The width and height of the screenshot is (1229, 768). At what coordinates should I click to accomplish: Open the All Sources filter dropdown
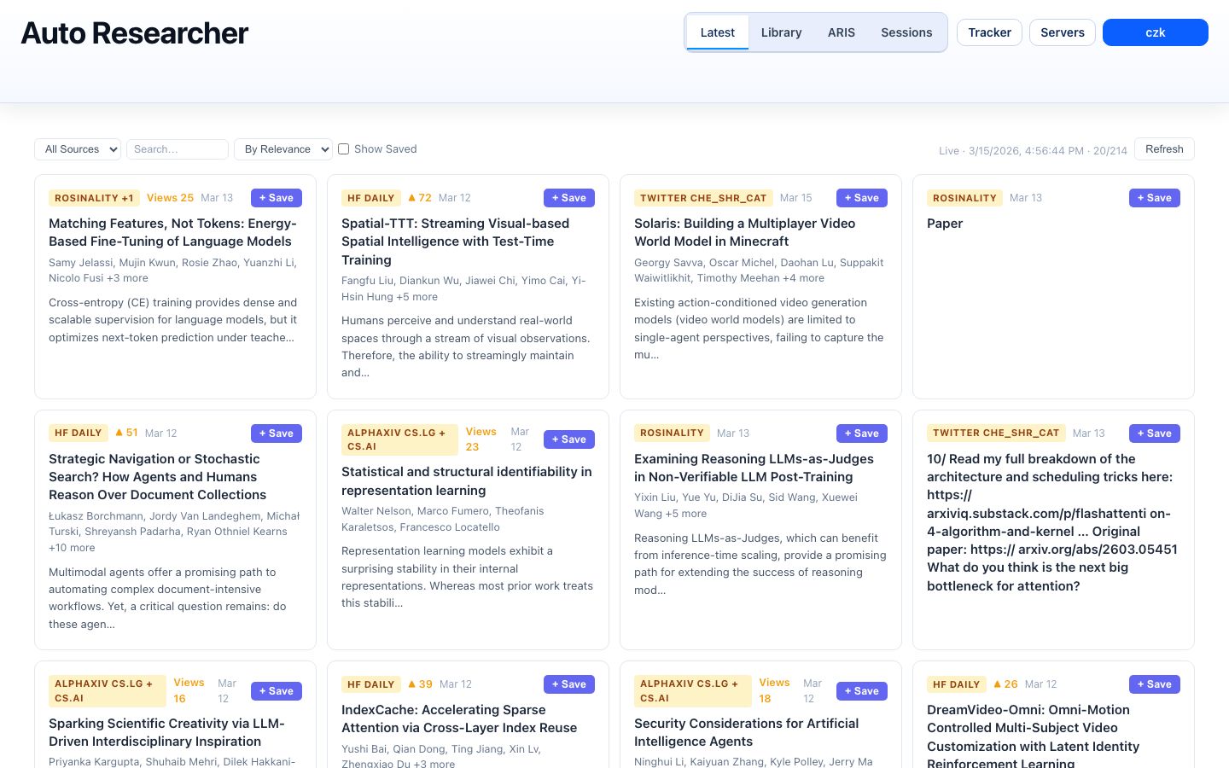[x=77, y=148]
